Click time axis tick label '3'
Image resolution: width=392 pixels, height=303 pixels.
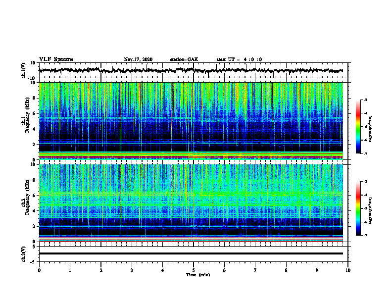[132, 270]
